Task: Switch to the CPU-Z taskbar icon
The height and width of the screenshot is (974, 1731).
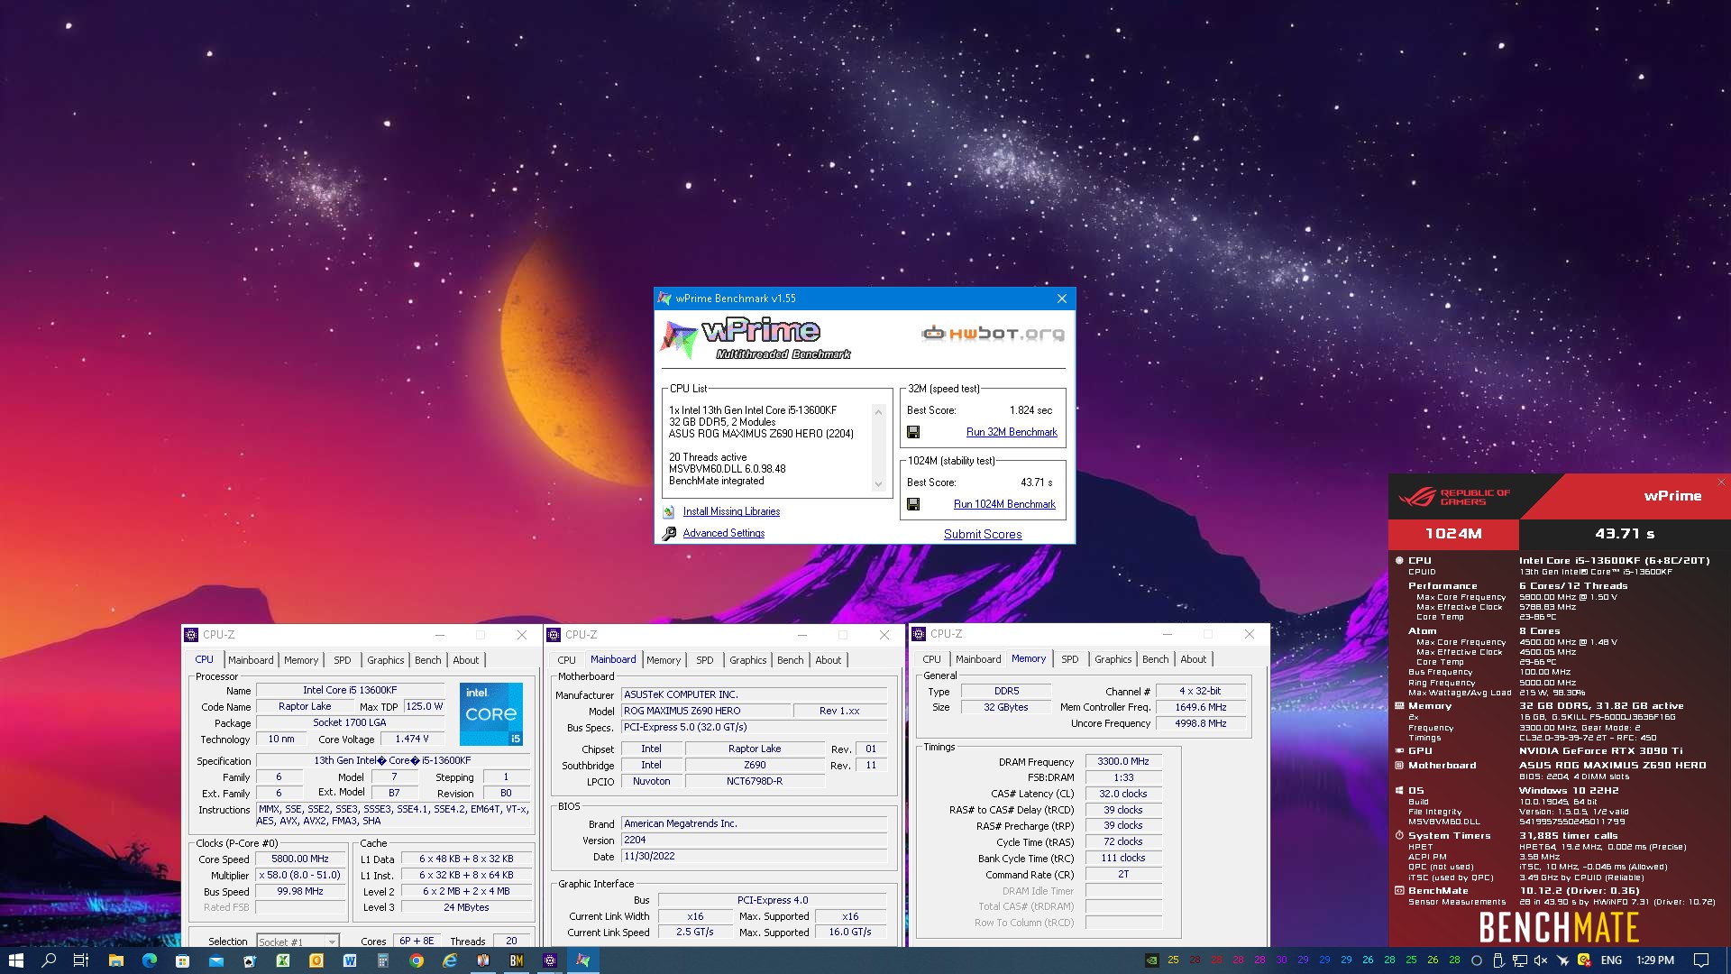Action: pos(549,960)
